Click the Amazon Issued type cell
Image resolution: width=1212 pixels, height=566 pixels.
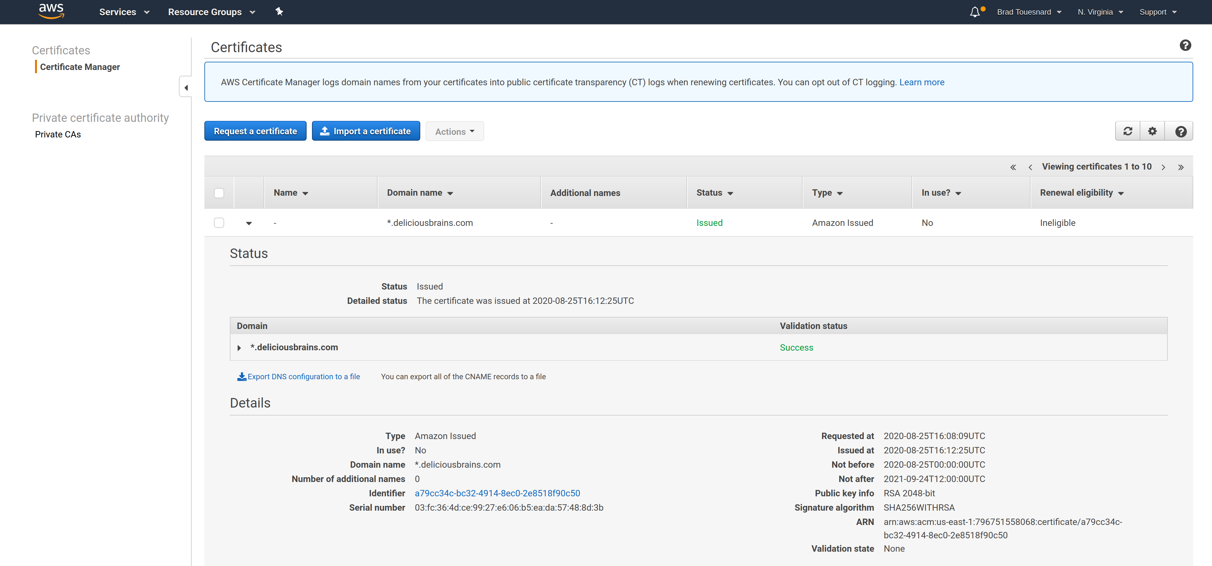tap(842, 223)
